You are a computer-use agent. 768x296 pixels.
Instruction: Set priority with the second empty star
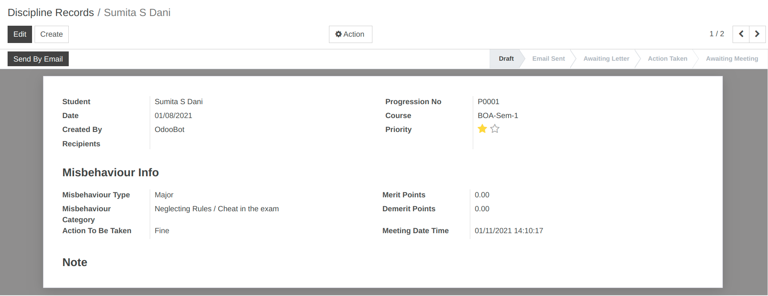495,129
